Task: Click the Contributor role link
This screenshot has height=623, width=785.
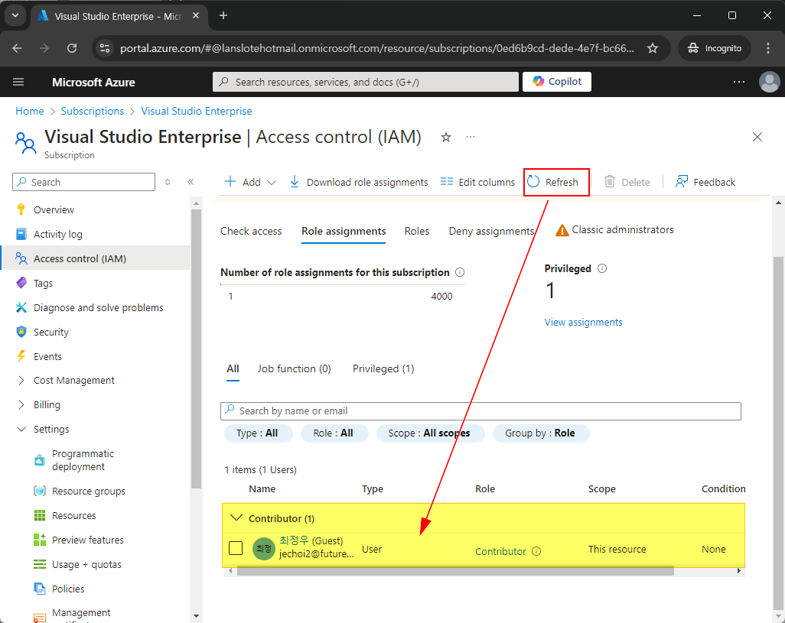Action: click(x=500, y=551)
